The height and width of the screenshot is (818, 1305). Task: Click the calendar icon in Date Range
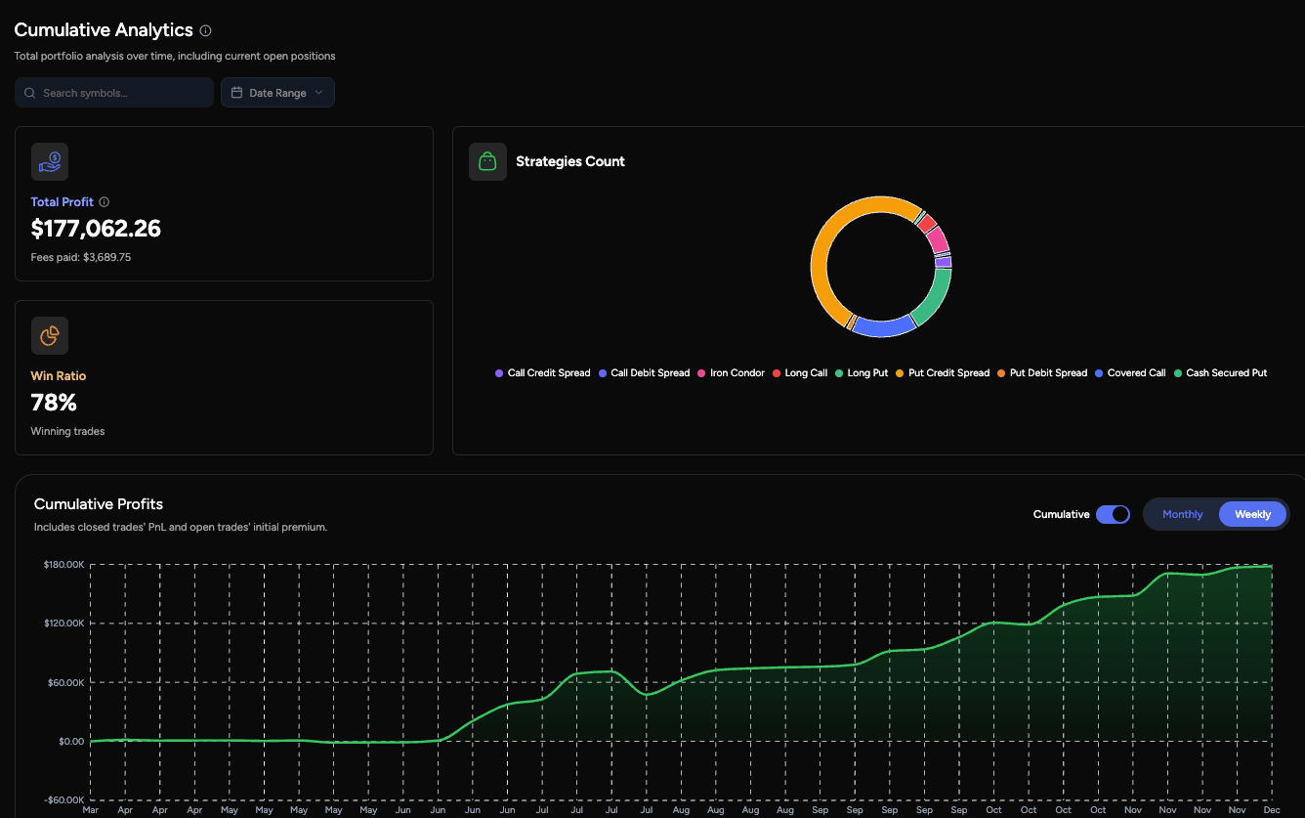coord(237,92)
